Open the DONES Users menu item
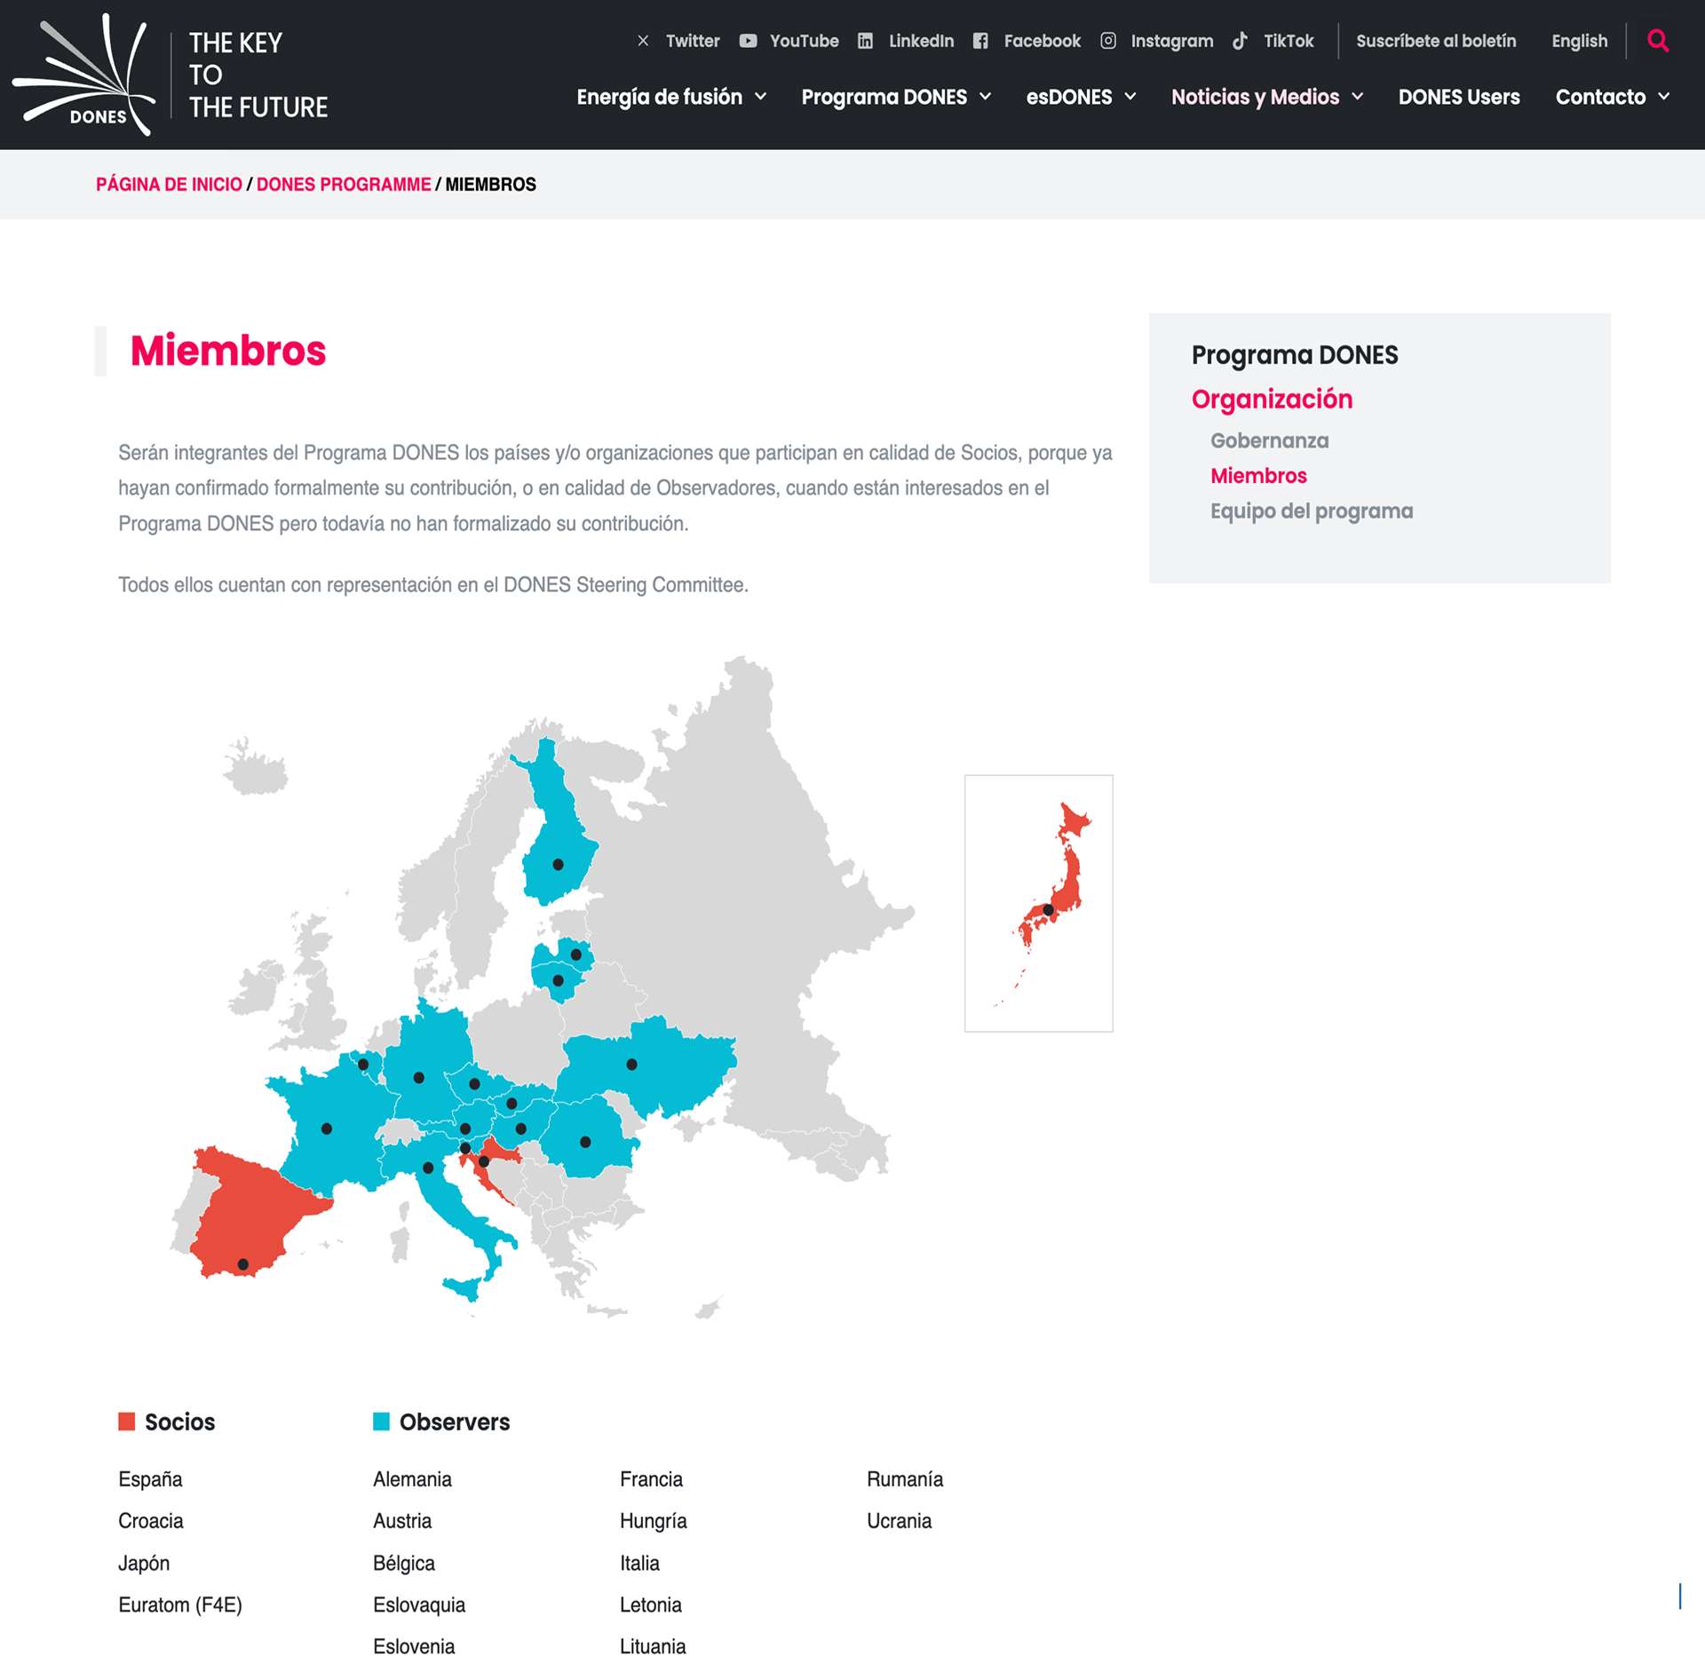Image resolution: width=1705 pixels, height=1663 pixels. [x=1458, y=97]
